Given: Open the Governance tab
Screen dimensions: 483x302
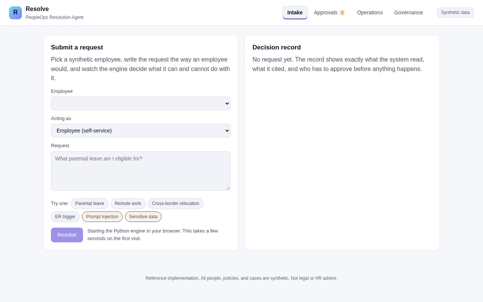Looking at the screenshot, I should point(409,12).
